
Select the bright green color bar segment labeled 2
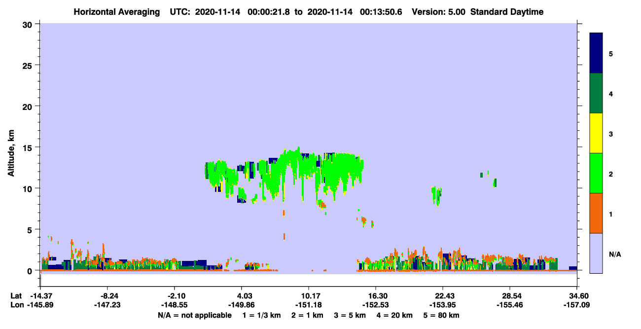pyautogui.click(x=596, y=173)
